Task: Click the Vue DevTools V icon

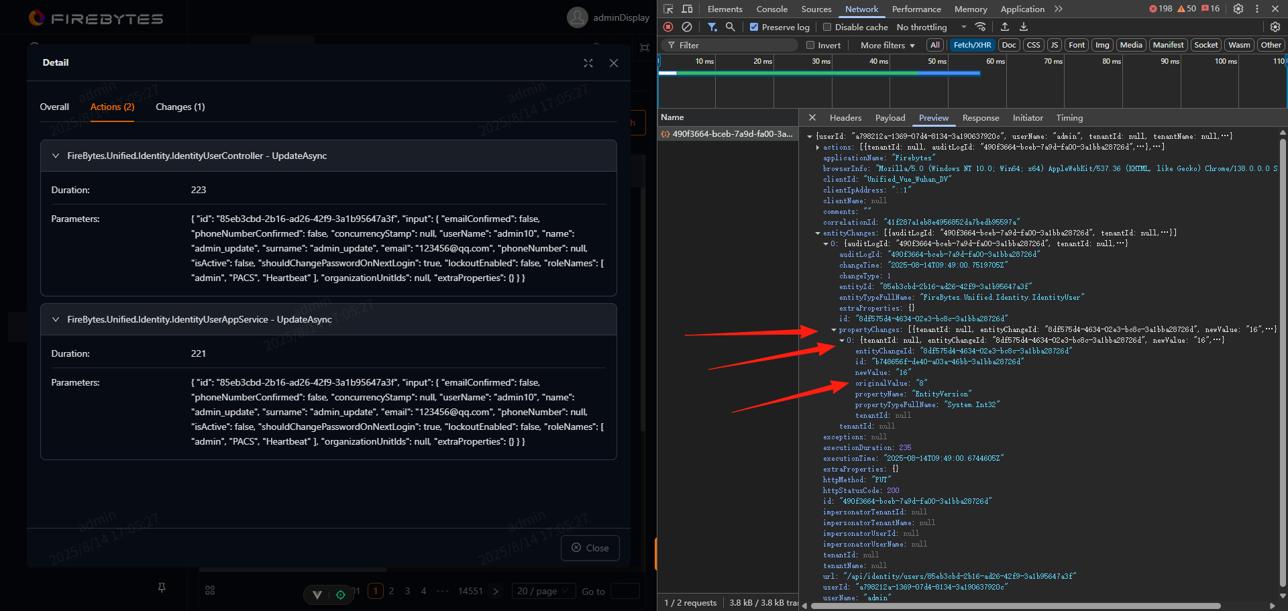Action: [x=317, y=594]
